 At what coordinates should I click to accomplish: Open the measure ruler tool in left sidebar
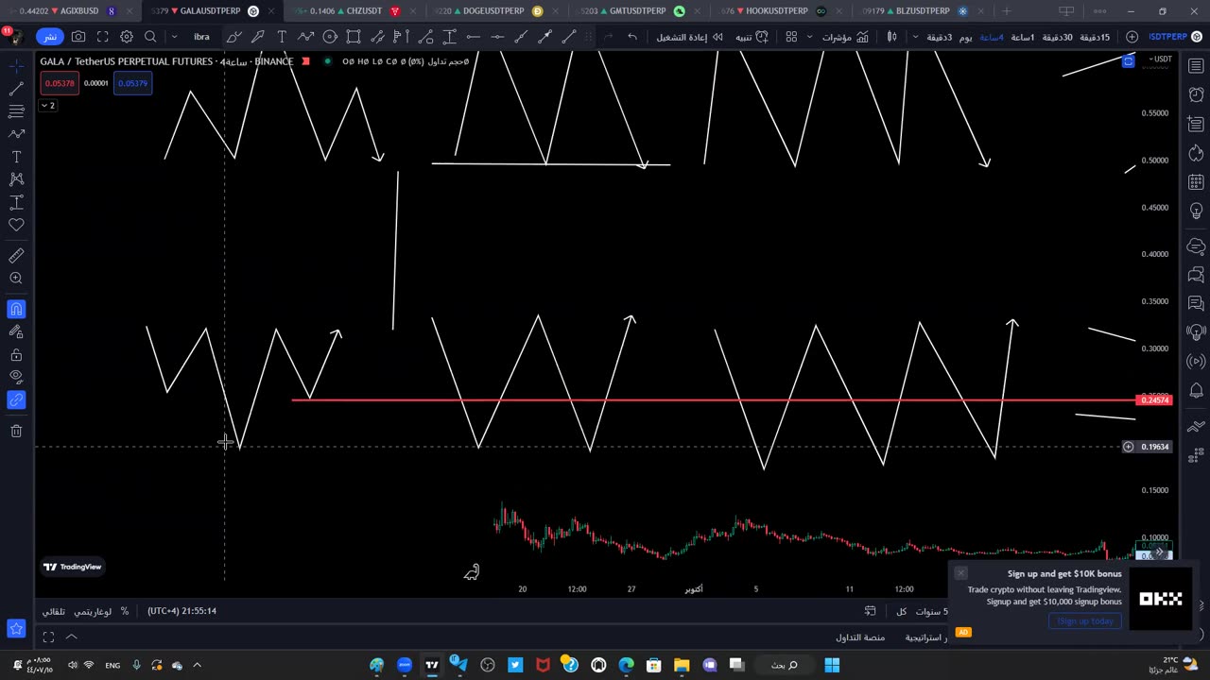(x=16, y=256)
